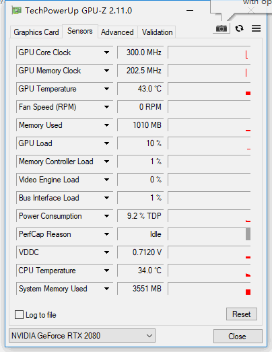Switch to the Graphics Card tab

click(36, 32)
